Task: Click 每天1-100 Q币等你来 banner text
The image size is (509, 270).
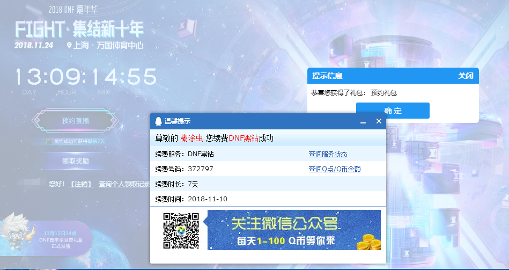Action: click(286, 241)
